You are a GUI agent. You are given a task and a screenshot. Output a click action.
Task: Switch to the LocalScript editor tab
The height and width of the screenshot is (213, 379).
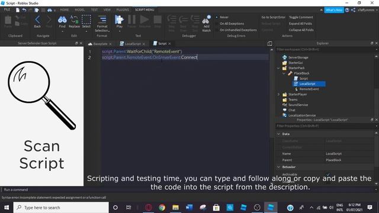click(133, 44)
